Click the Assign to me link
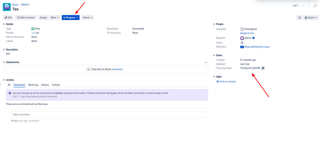Image resolution: width=322 pixels, height=151 pixels. [247, 33]
